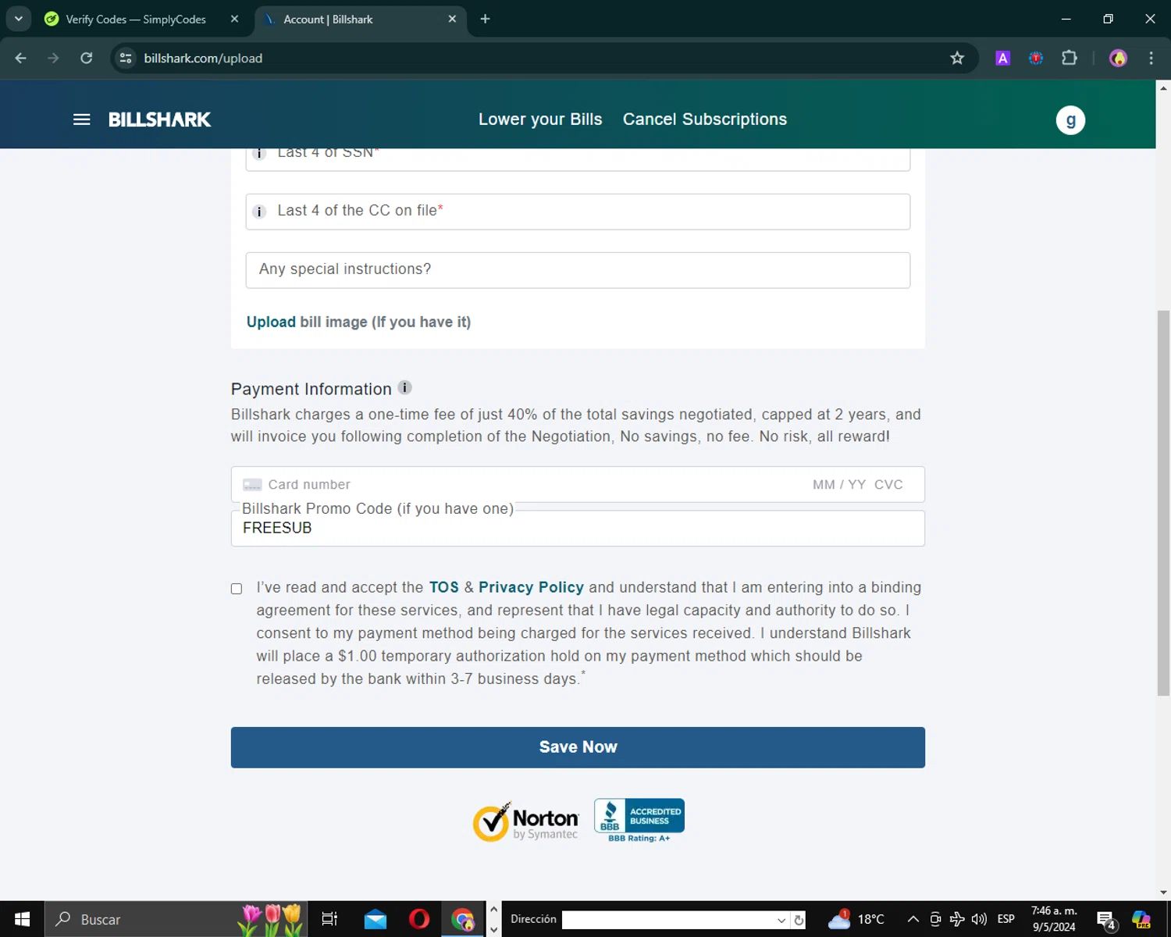
Task: Launch the Mail app from taskbar
Action: [x=376, y=919]
